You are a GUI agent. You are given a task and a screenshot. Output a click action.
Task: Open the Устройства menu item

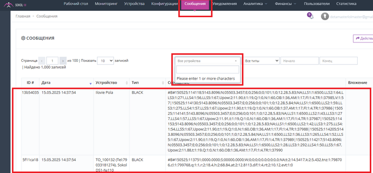(134, 4)
